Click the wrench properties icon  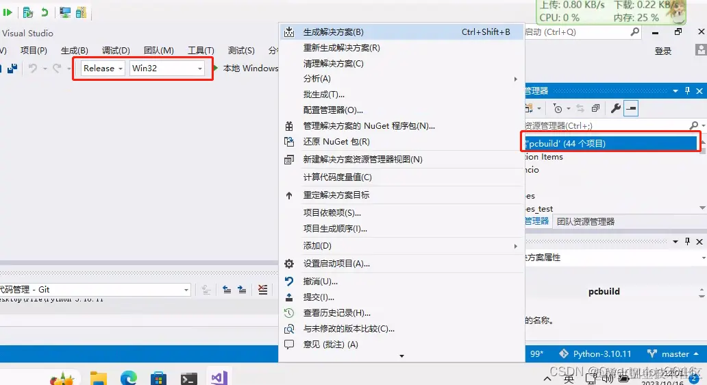coord(615,108)
